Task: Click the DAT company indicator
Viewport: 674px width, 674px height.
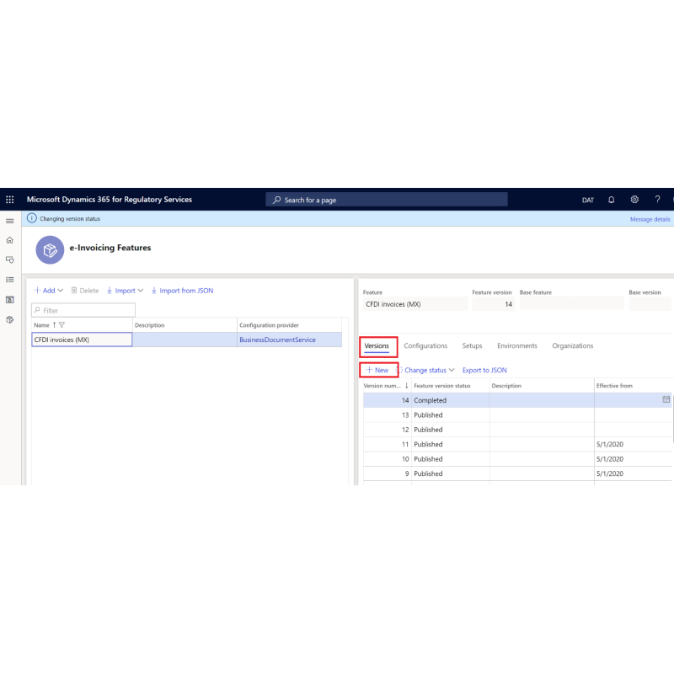Action: (587, 201)
